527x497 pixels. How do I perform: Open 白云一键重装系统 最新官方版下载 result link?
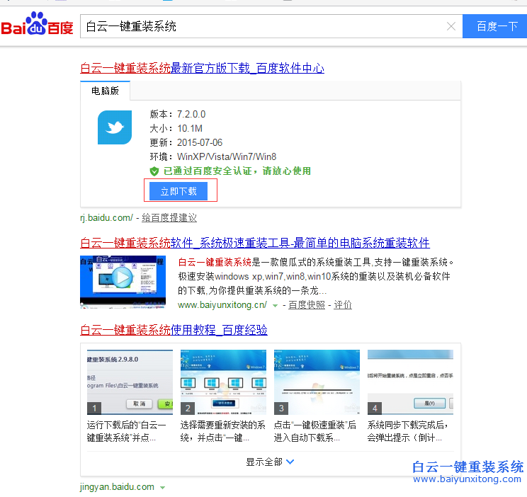(202, 68)
